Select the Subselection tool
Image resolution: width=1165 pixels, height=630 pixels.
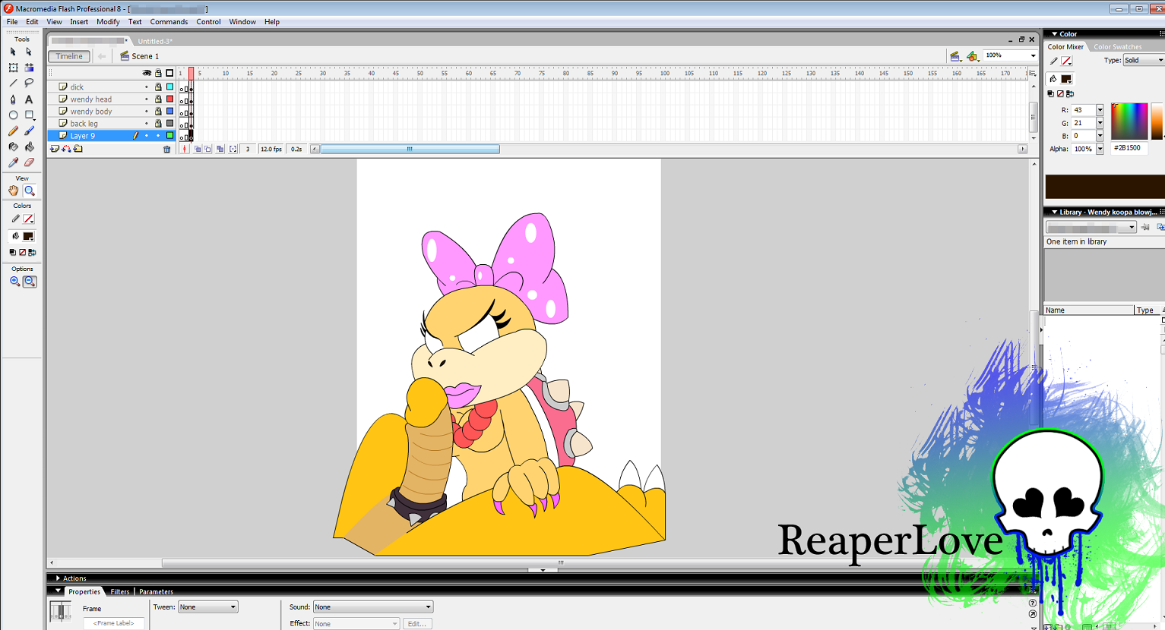29,52
